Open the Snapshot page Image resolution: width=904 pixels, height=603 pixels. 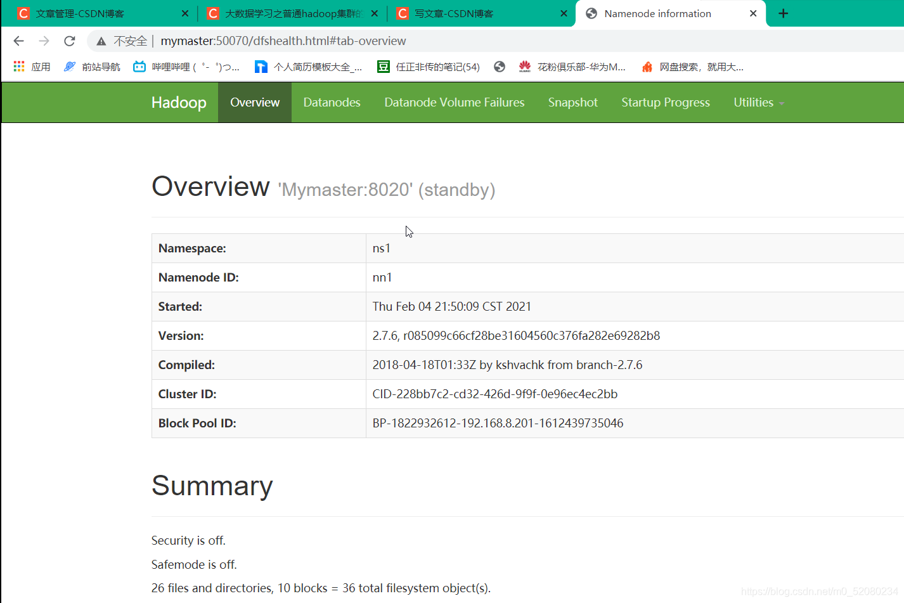[x=573, y=103]
